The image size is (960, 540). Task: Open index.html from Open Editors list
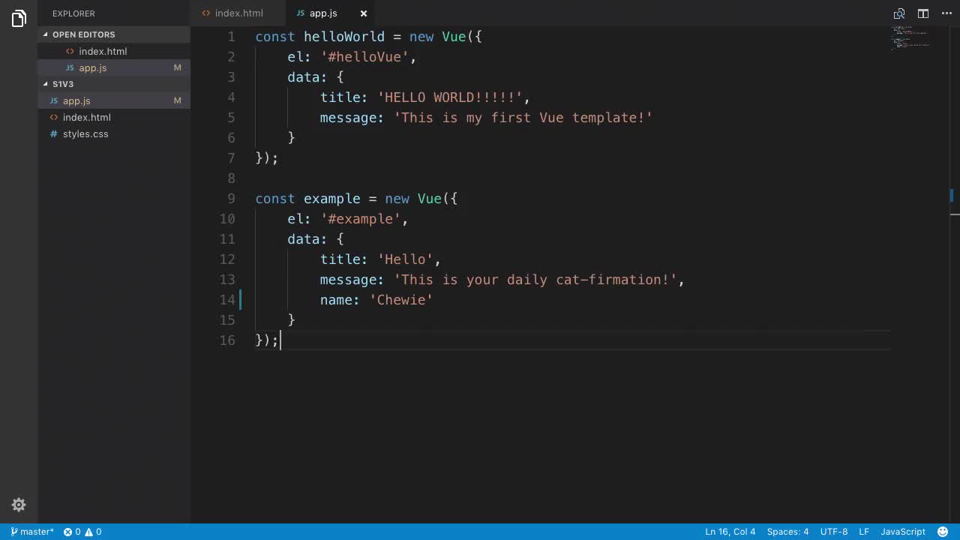click(x=103, y=51)
